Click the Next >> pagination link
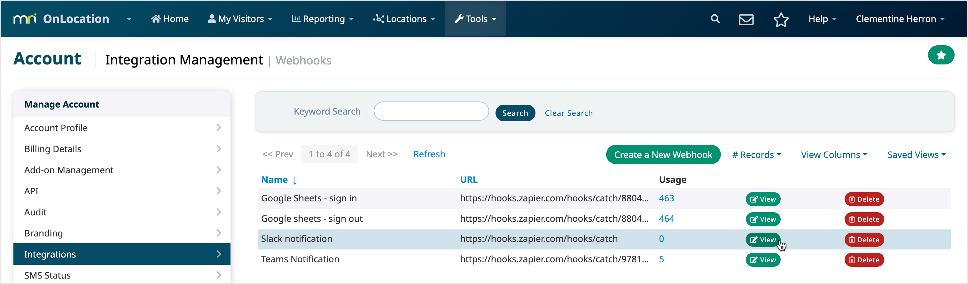This screenshot has height=284, width=968. click(381, 154)
